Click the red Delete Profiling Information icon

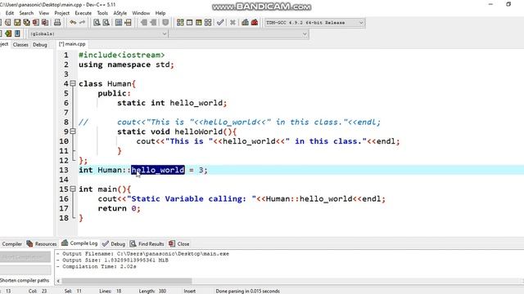coord(255,23)
